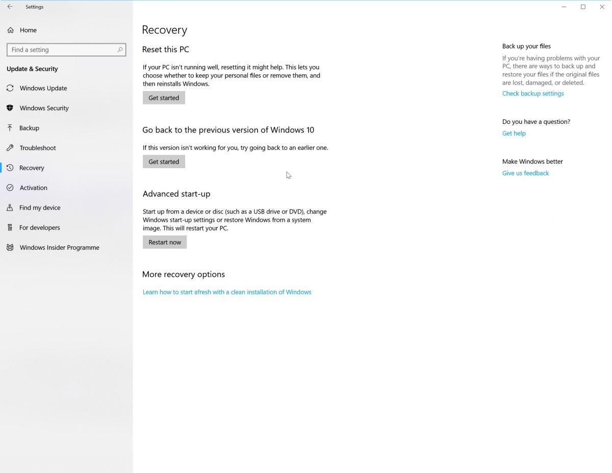The width and height of the screenshot is (612, 473).
Task: Click the Windows Update sync icon
Action: pos(10,88)
